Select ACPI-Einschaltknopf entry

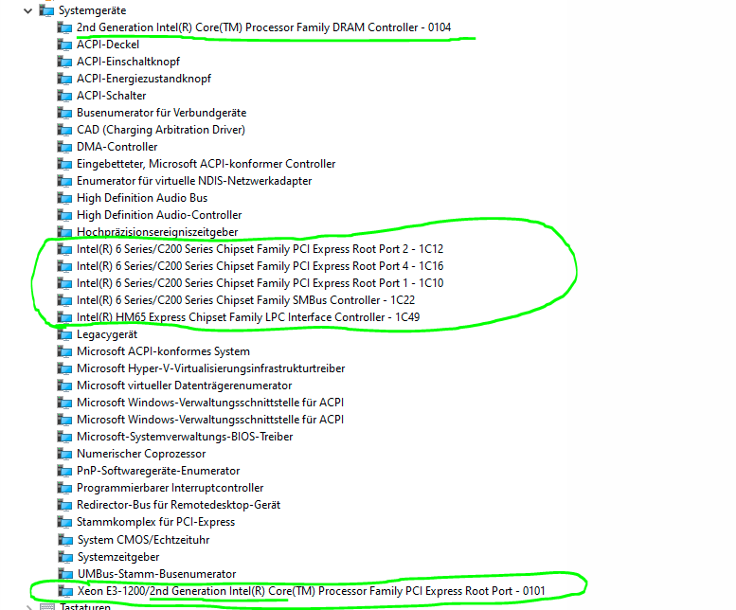(x=128, y=62)
